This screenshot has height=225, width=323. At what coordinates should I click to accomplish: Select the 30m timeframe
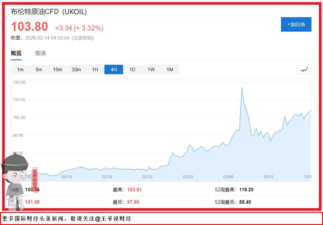click(76, 69)
